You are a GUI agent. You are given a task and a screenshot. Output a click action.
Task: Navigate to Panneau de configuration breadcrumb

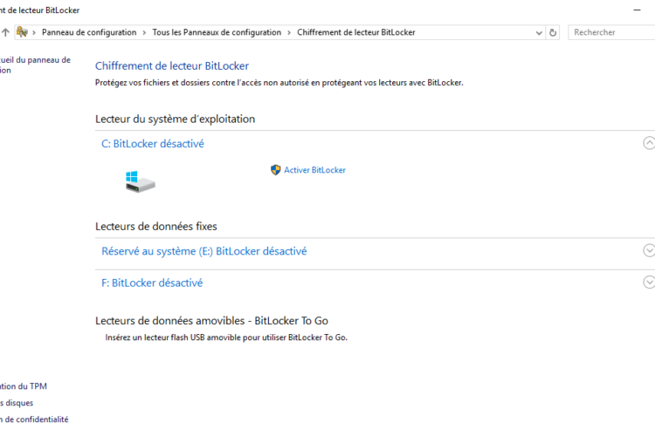click(89, 32)
